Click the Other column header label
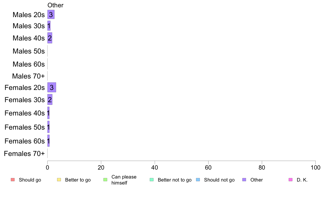 (x=55, y=5)
